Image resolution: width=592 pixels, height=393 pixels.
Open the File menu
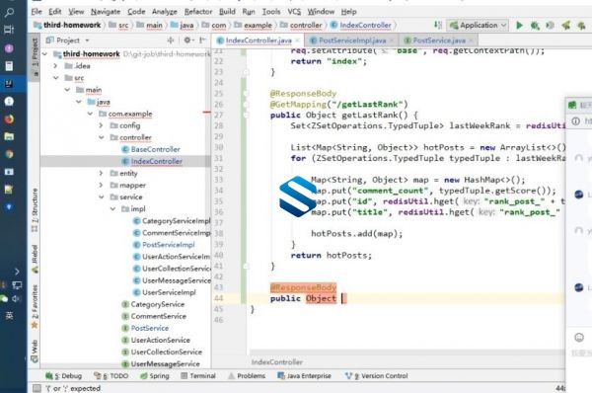click(x=37, y=11)
